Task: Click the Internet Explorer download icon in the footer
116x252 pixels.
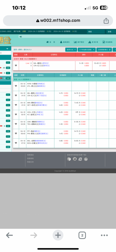Action: coord(80,159)
